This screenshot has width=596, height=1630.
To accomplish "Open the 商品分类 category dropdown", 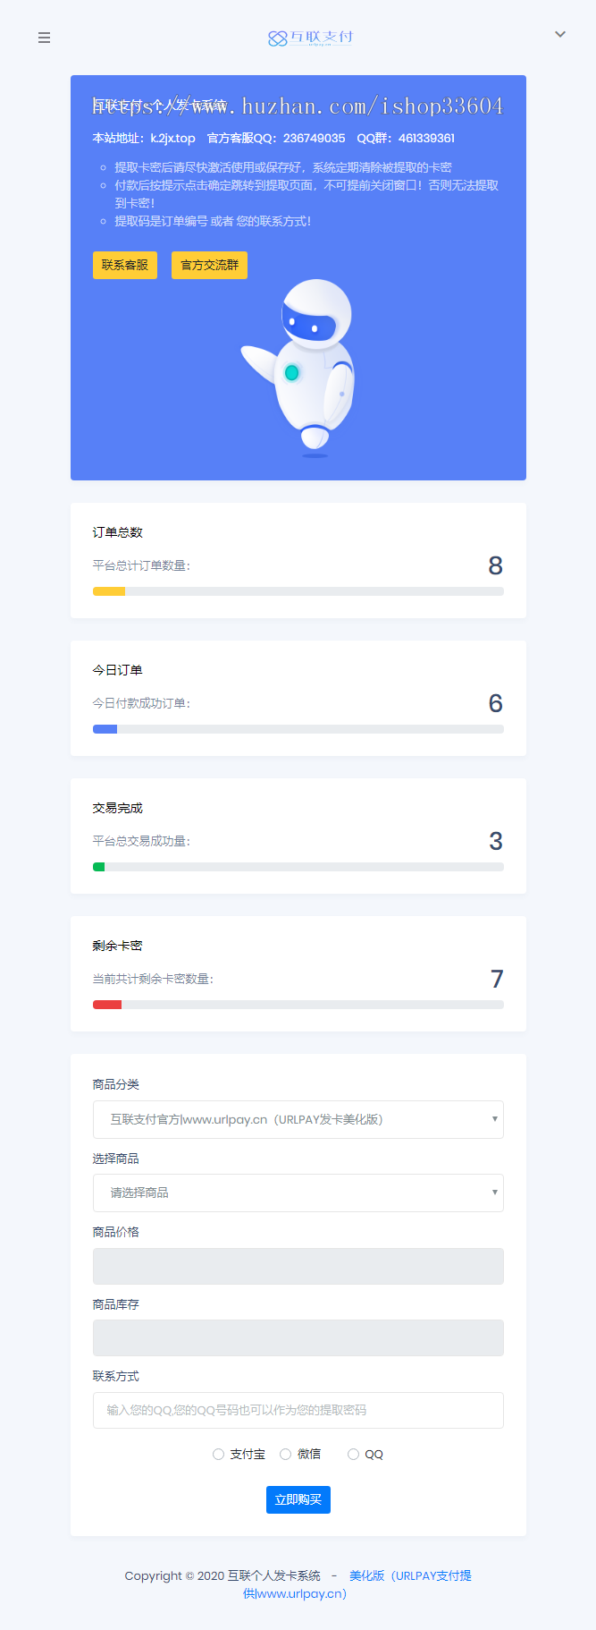I will coord(298,1119).
